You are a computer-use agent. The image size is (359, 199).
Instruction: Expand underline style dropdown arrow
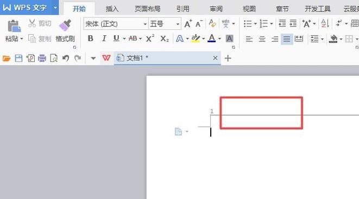(124, 39)
